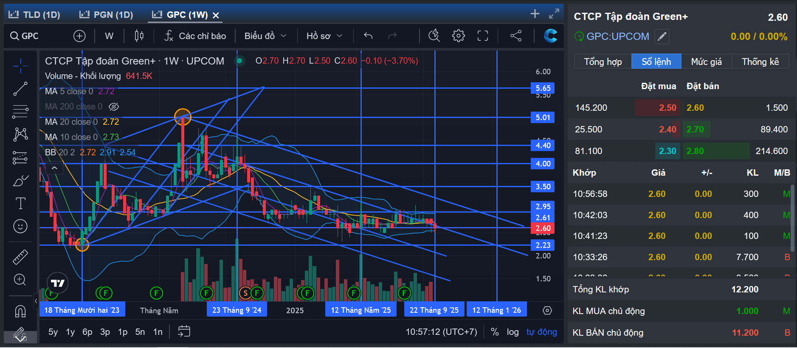Viewport: 797px width, 348px height.
Task: Click the 18 Tháng Mười hai '23 date label
Action: 82,310
